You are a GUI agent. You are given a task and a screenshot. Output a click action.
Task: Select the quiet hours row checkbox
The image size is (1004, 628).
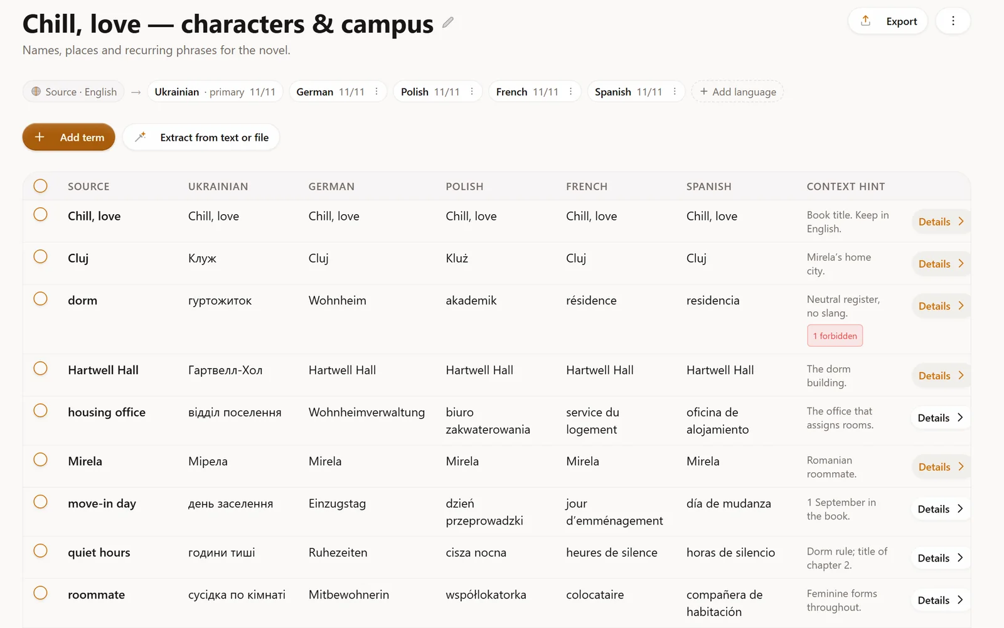tap(40, 551)
